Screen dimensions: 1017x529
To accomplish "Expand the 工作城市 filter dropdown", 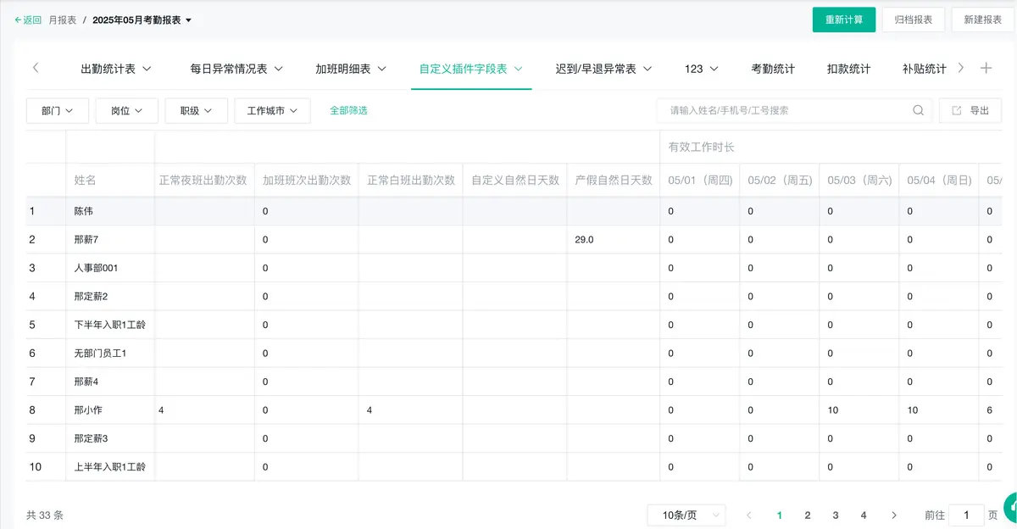I will pyautogui.click(x=272, y=110).
